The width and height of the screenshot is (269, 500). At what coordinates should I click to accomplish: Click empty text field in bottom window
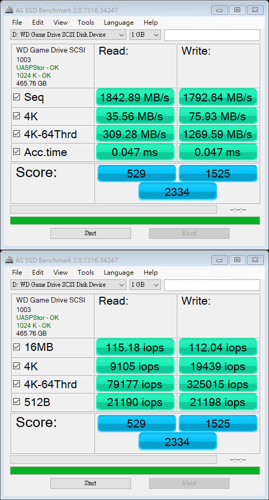(212, 285)
